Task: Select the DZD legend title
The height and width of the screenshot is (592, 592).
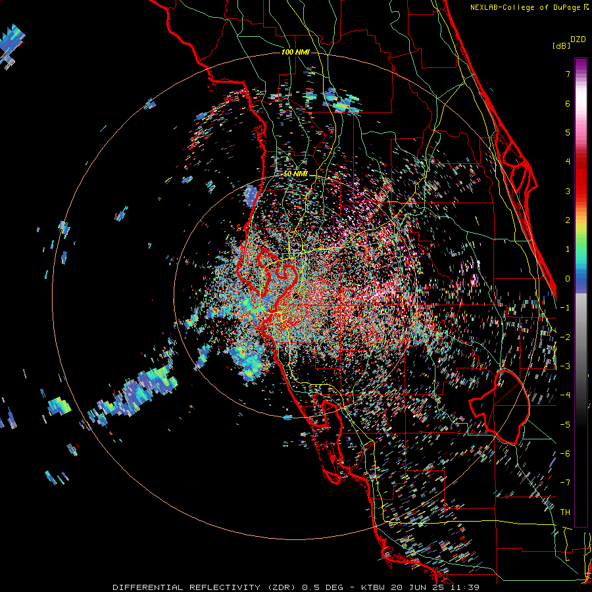Action: (578, 39)
